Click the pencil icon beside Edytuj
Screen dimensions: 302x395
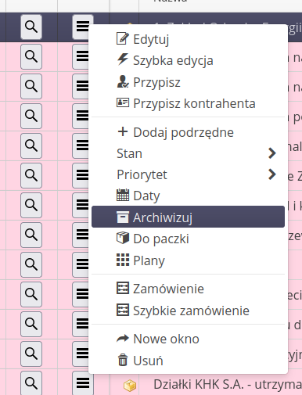click(122, 38)
